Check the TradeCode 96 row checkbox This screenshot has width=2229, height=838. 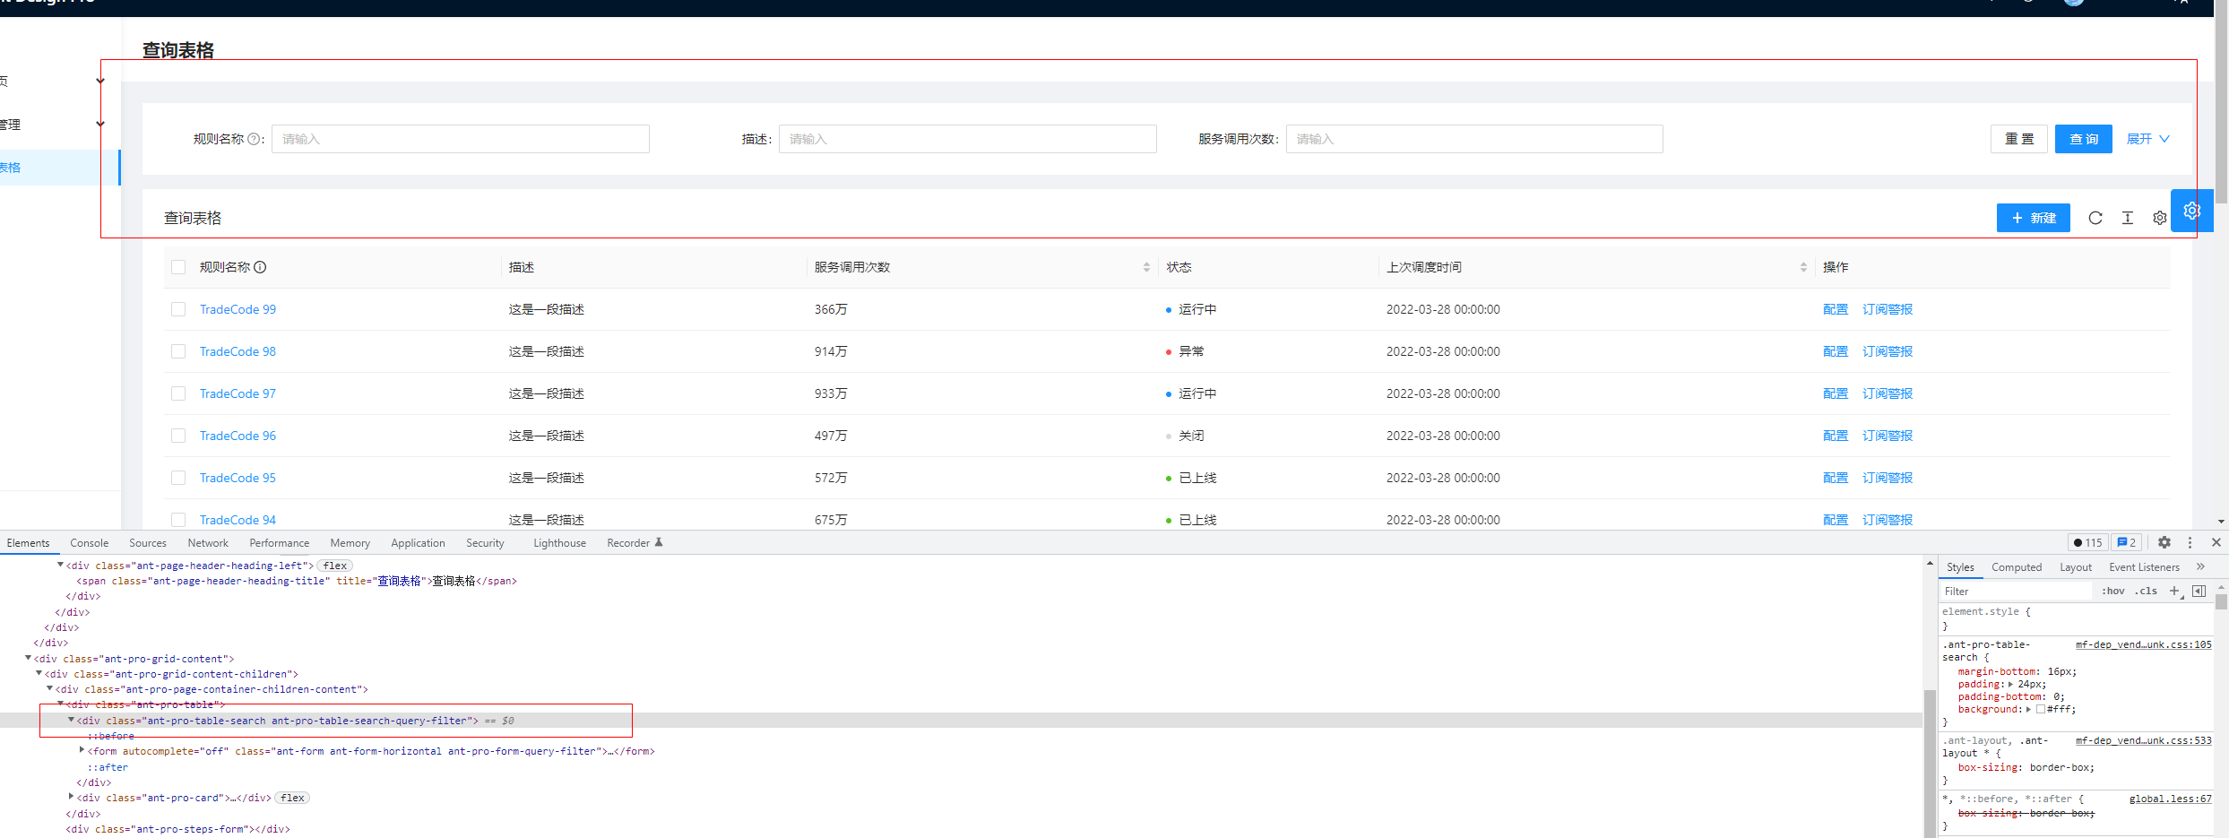(x=178, y=436)
